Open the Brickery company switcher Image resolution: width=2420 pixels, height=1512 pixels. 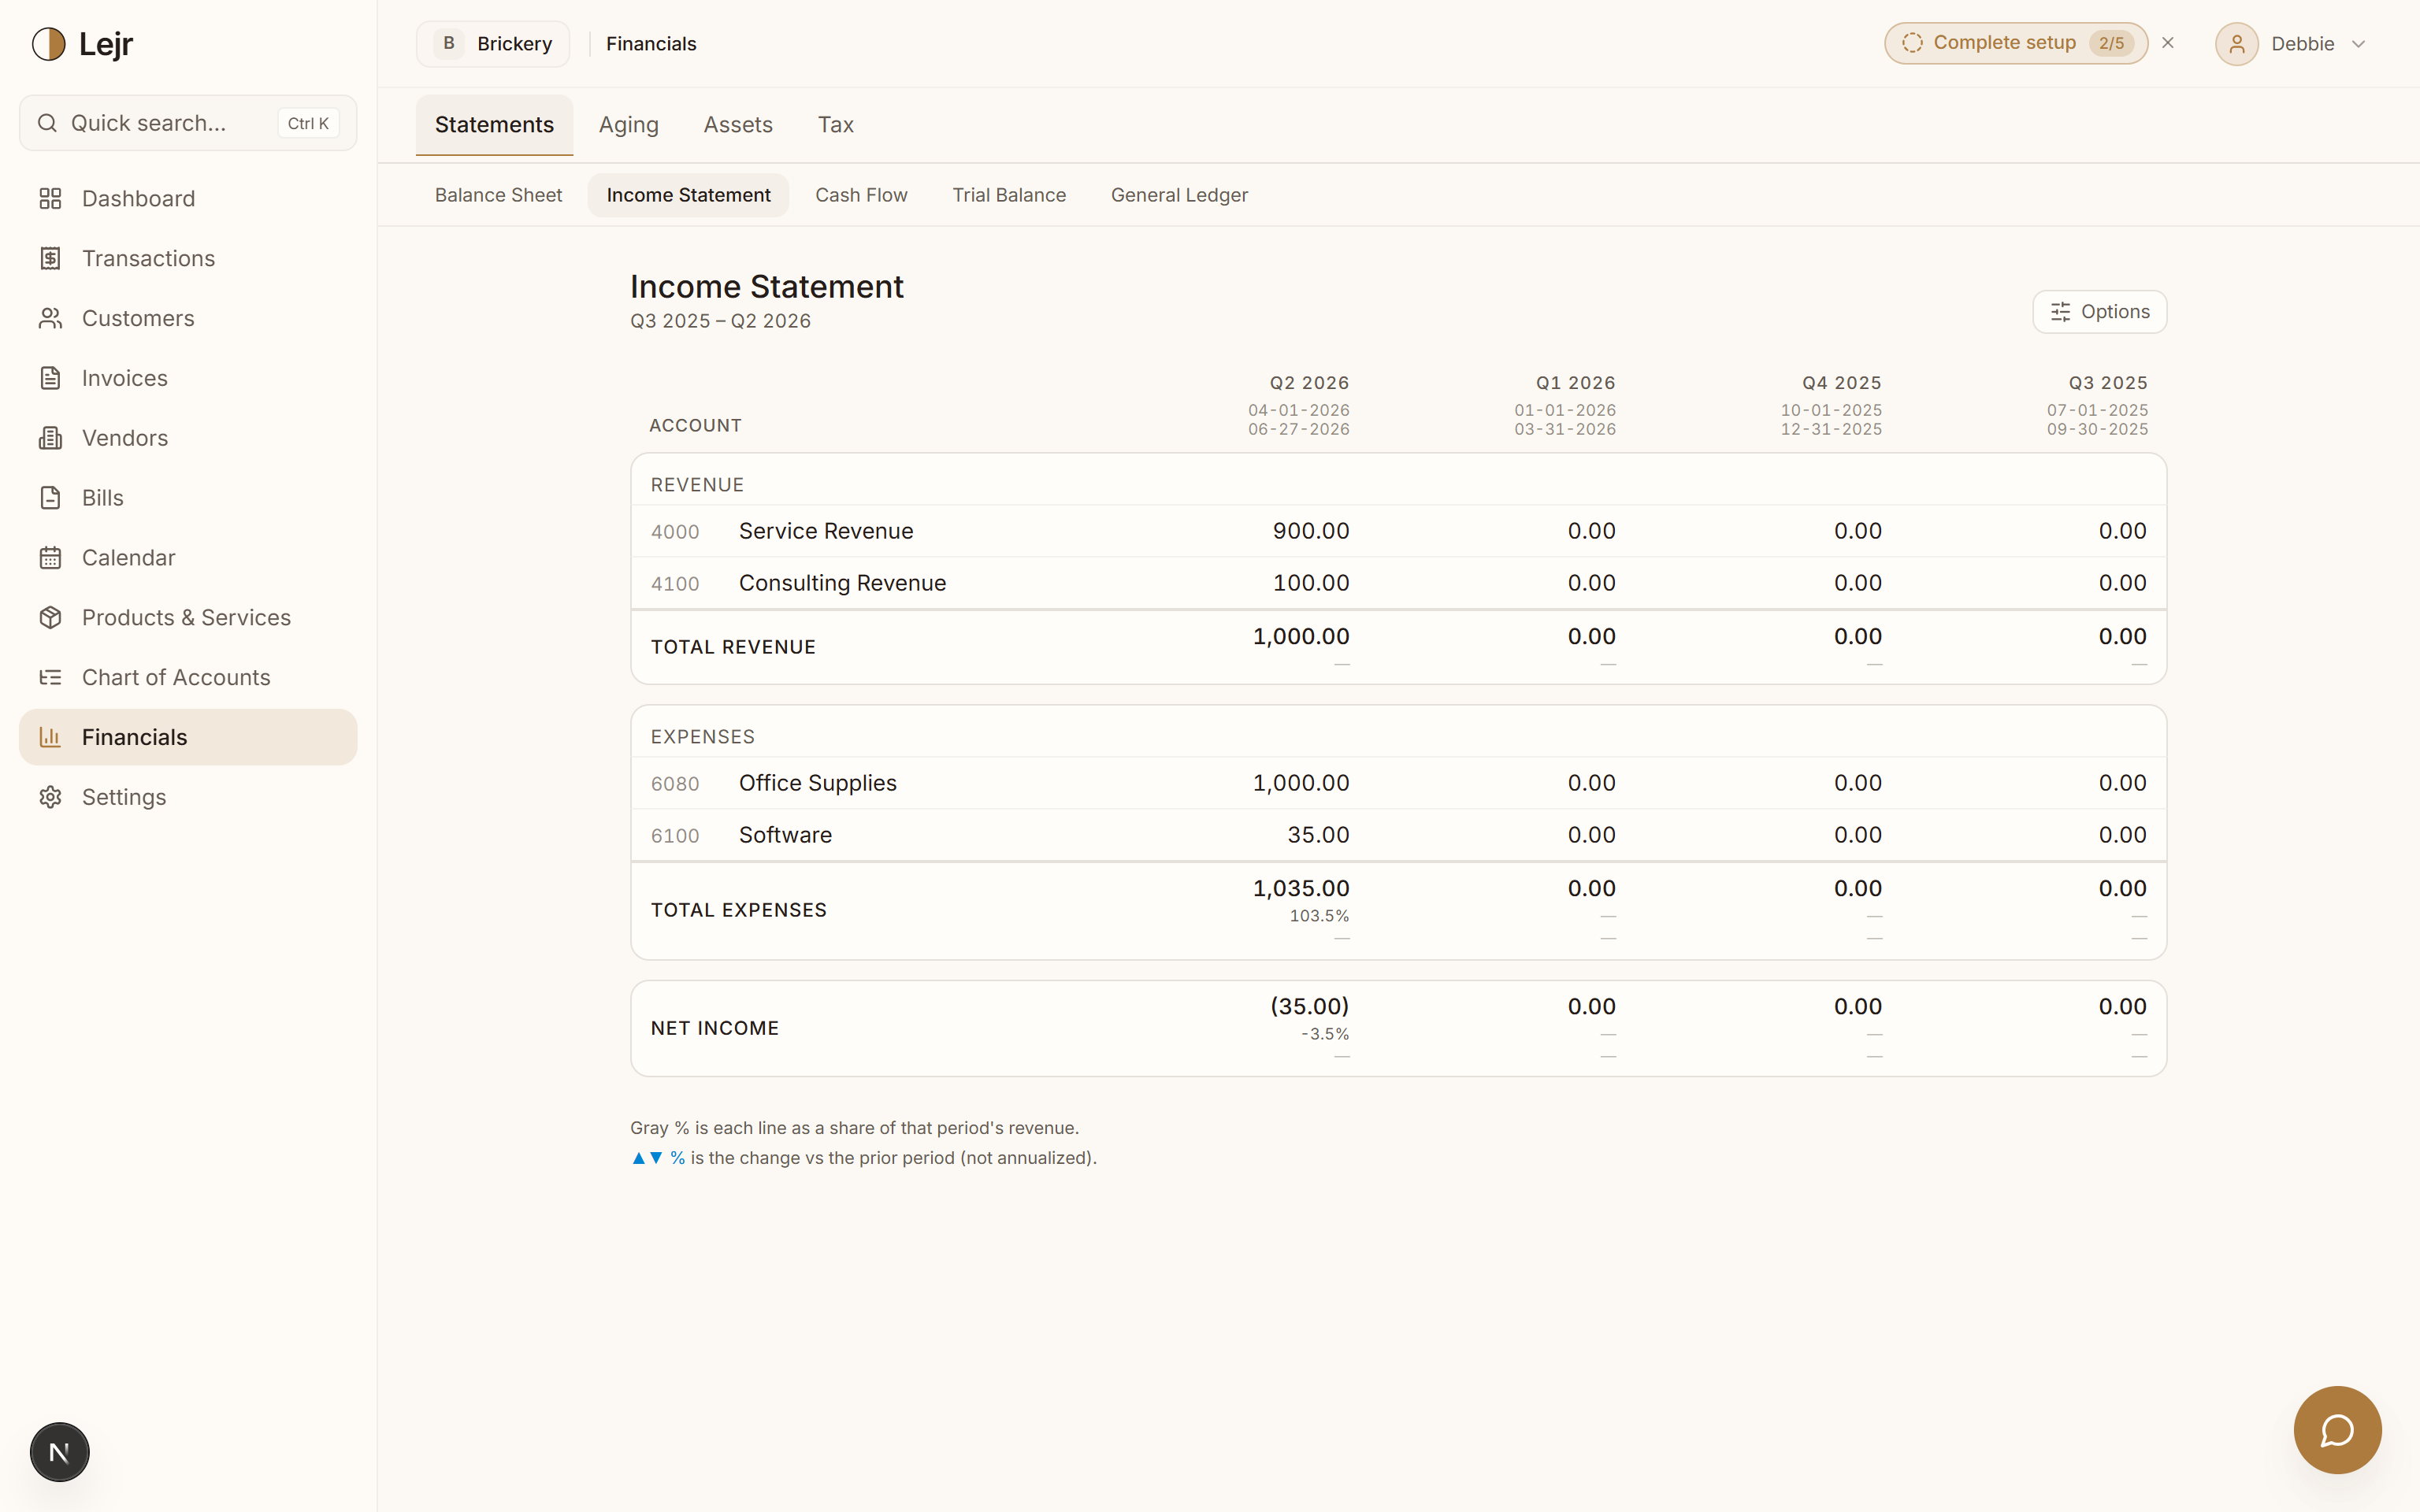pyautogui.click(x=493, y=44)
